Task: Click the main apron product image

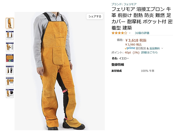Action: 60,71
